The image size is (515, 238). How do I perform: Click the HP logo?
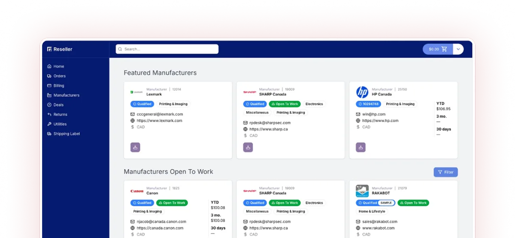tap(362, 92)
